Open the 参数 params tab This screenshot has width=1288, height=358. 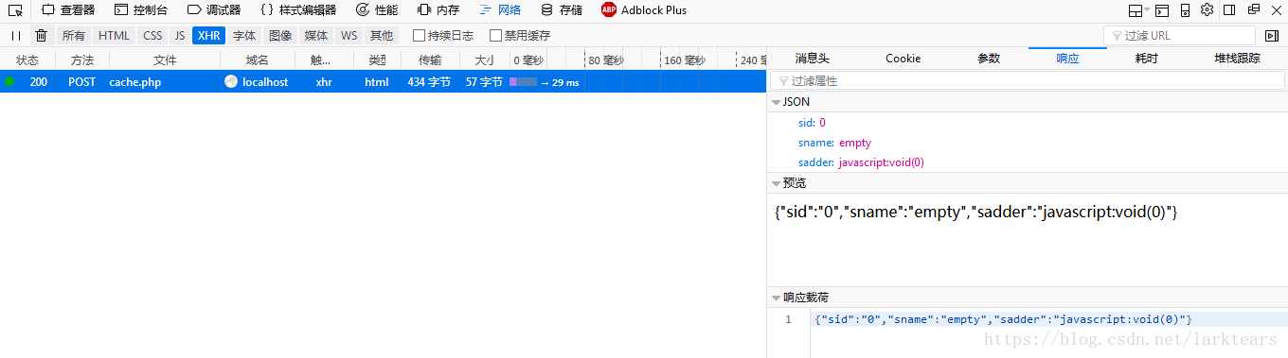pyautogui.click(x=989, y=59)
